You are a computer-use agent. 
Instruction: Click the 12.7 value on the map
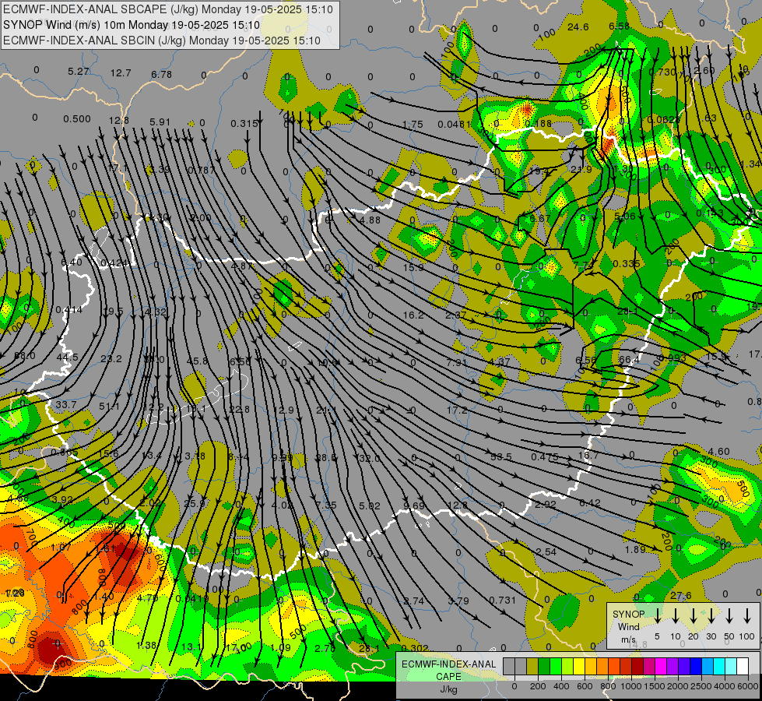[x=121, y=73]
